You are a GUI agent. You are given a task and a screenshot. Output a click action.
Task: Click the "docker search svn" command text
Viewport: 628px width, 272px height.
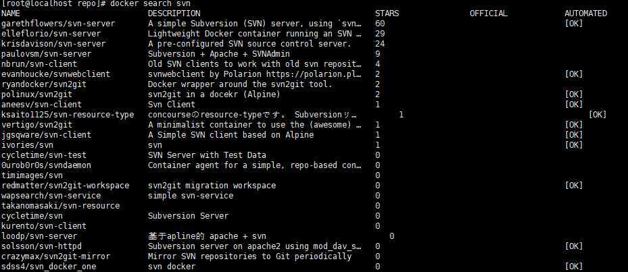155,3
